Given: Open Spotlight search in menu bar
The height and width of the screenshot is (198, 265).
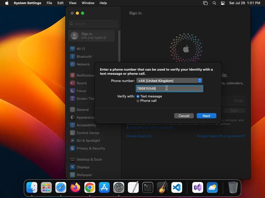Looking at the screenshot, I should 214,3.
